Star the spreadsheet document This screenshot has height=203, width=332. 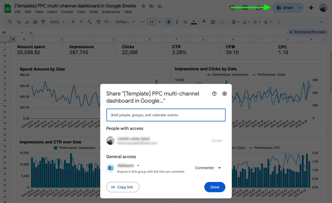(x=143, y=6)
